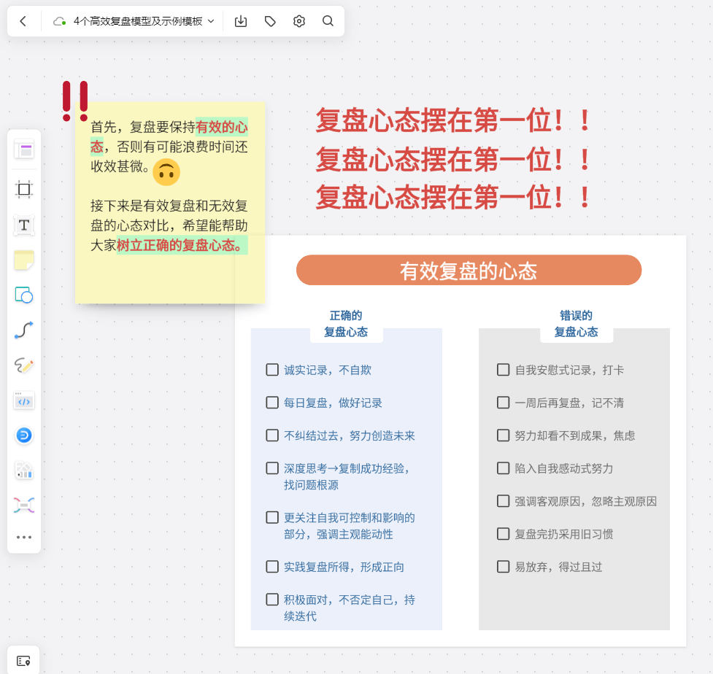Open the templates panel in sidebar
713x674 pixels.
pyautogui.click(x=24, y=150)
